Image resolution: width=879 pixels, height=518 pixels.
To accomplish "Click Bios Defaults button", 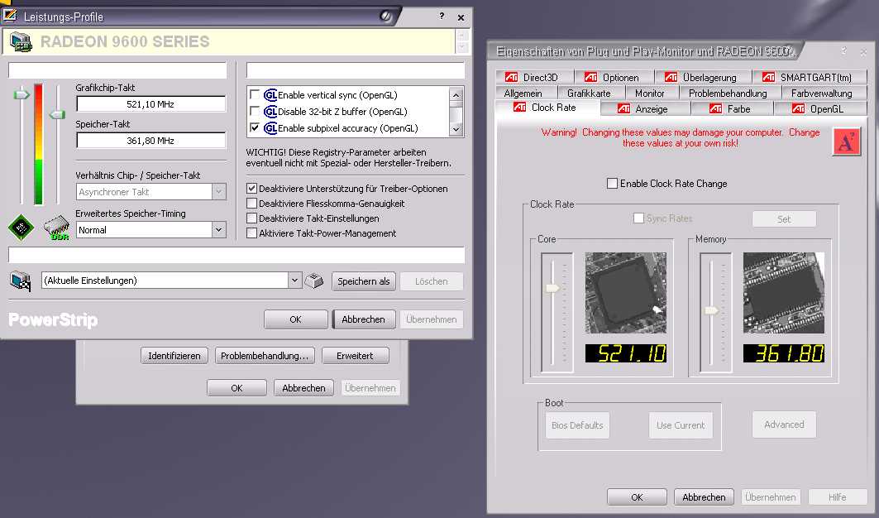I will click(577, 425).
